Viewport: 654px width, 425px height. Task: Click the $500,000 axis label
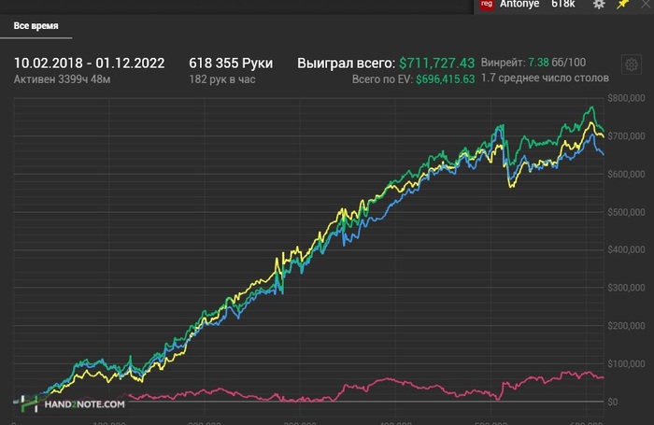(x=626, y=212)
